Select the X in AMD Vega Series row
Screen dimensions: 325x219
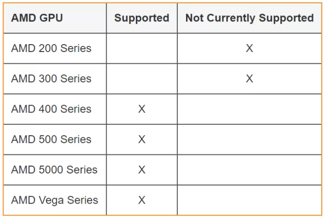tap(142, 200)
